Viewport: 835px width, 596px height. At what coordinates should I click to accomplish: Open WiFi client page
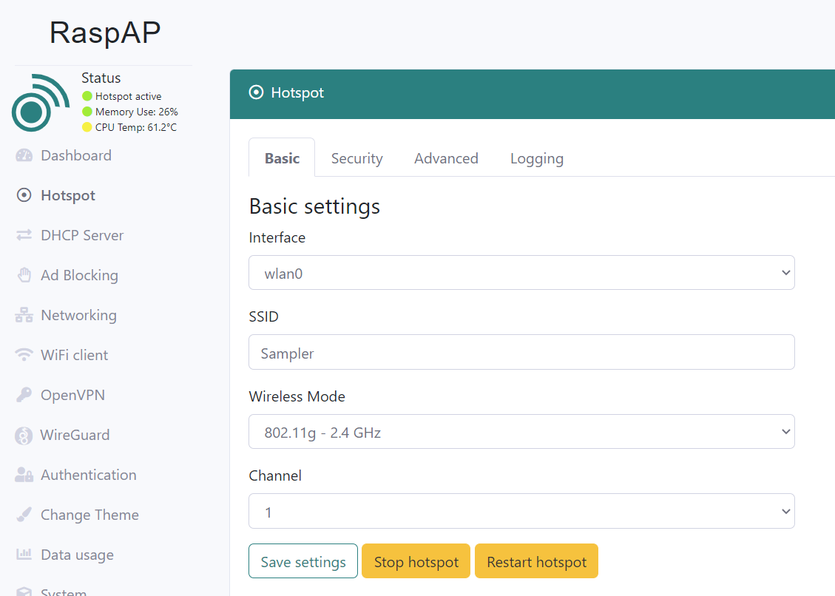pos(75,355)
